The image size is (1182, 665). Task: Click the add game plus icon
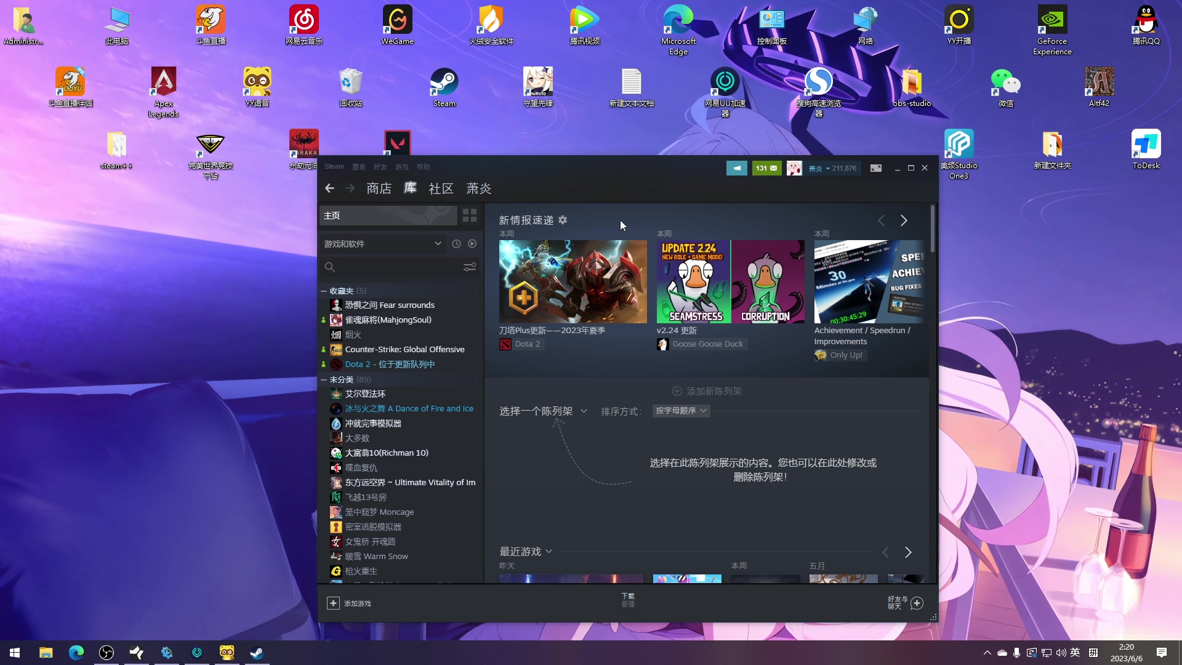(333, 603)
